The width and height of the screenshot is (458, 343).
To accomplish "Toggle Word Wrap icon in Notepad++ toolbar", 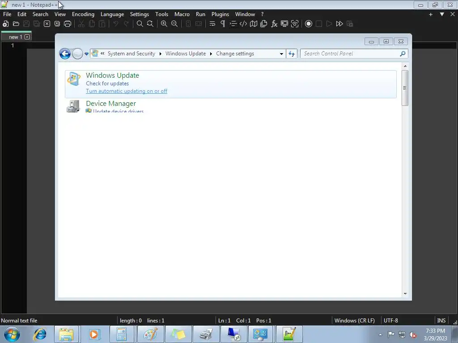I will click(212, 24).
